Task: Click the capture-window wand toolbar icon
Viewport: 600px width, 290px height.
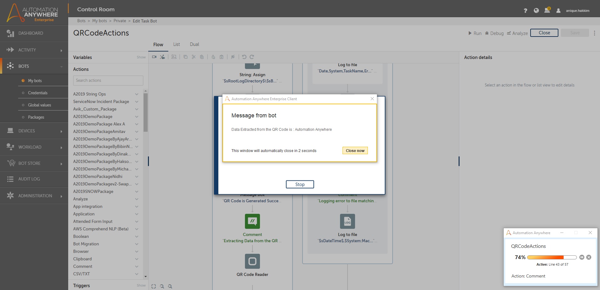Action: 174,57
